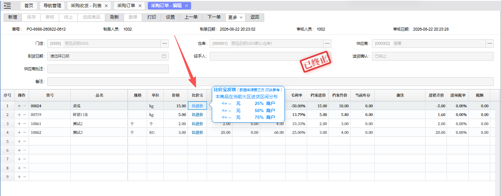Go to the next order with 下一单

[x=214, y=17]
